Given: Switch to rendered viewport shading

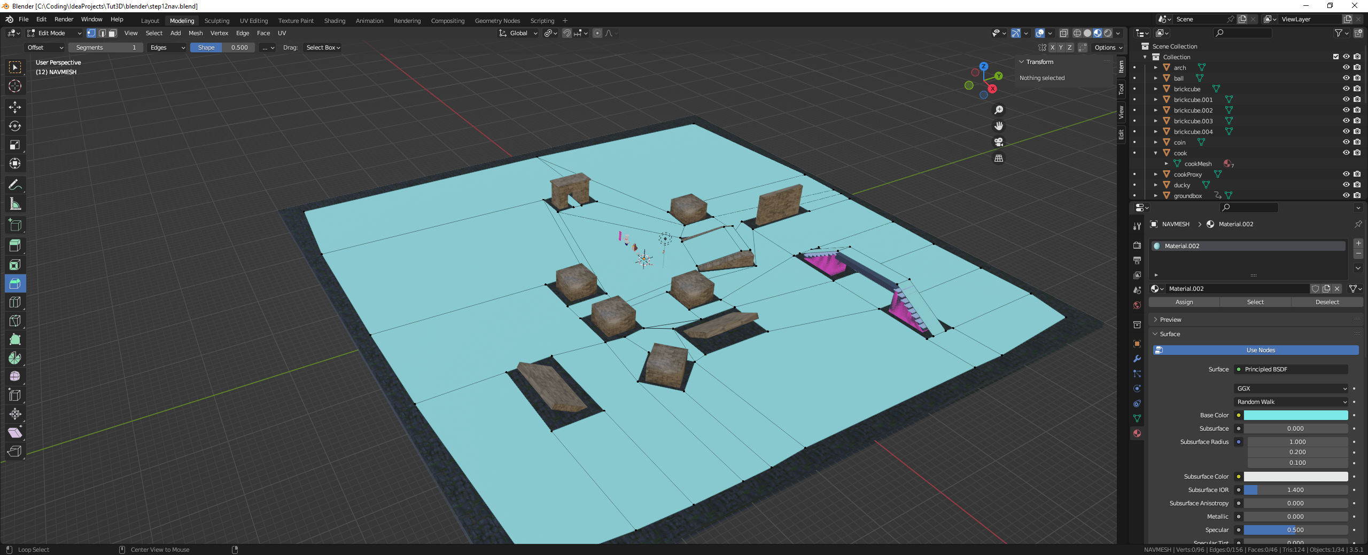Looking at the screenshot, I should click(1107, 33).
